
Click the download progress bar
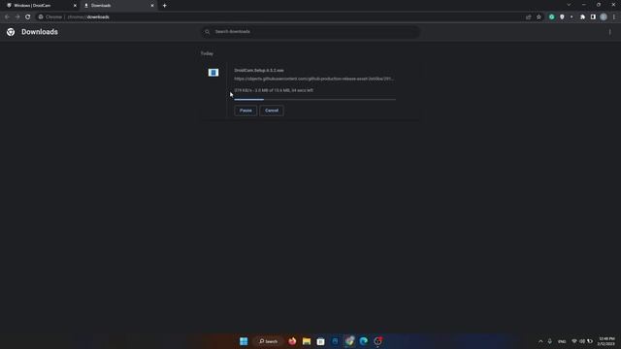[x=314, y=99]
